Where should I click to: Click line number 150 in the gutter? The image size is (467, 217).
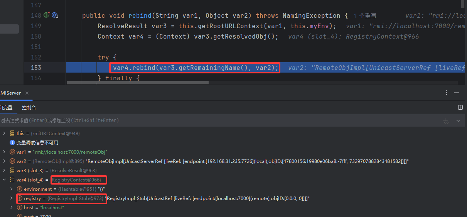[35, 36]
